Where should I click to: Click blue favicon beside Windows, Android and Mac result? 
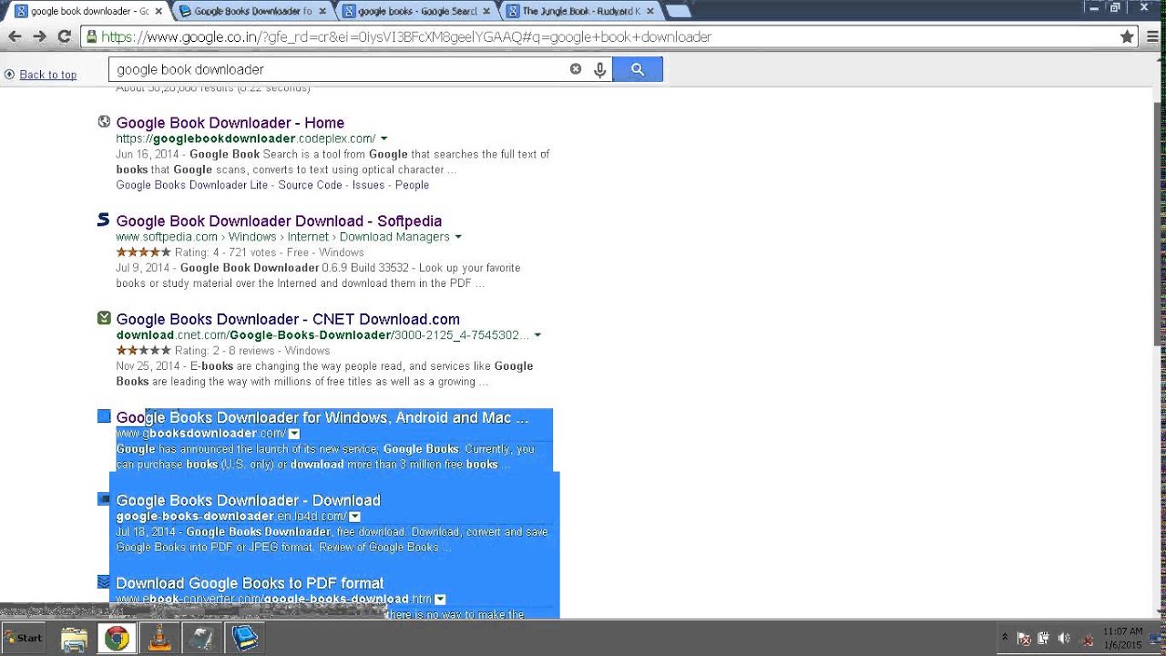coord(104,416)
